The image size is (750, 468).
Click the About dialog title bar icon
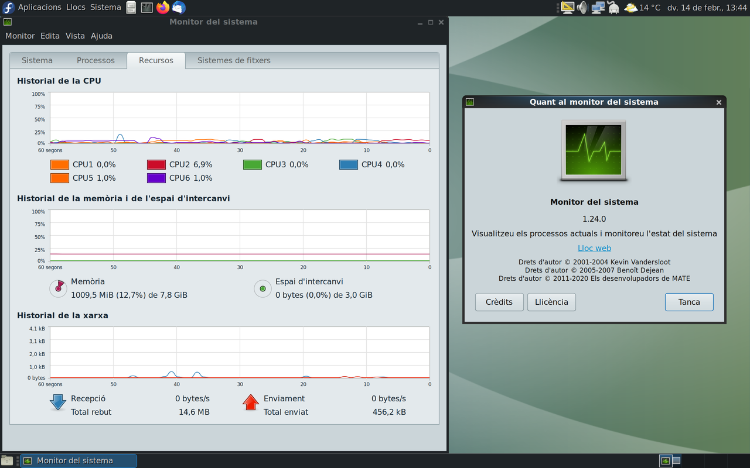click(x=470, y=102)
